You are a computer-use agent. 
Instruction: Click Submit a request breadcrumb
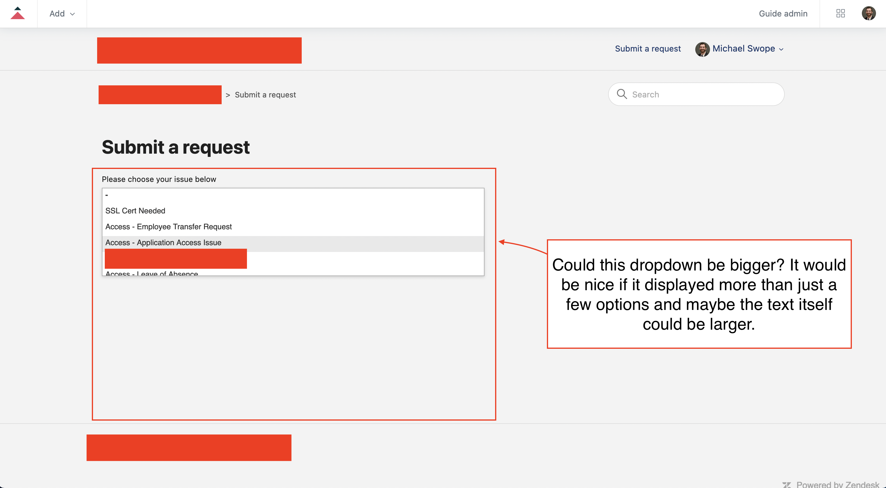[265, 94]
